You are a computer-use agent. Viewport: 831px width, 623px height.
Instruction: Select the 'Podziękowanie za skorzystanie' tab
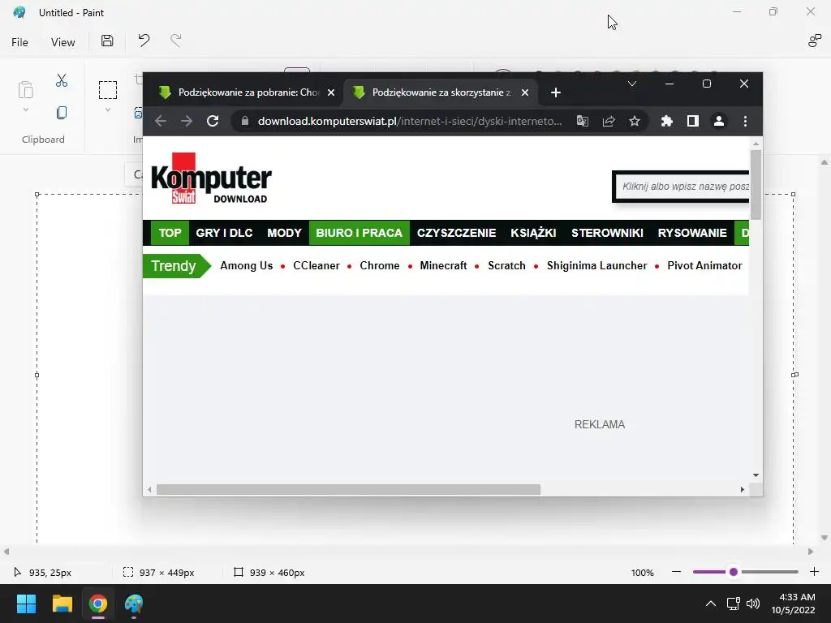coord(441,92)
